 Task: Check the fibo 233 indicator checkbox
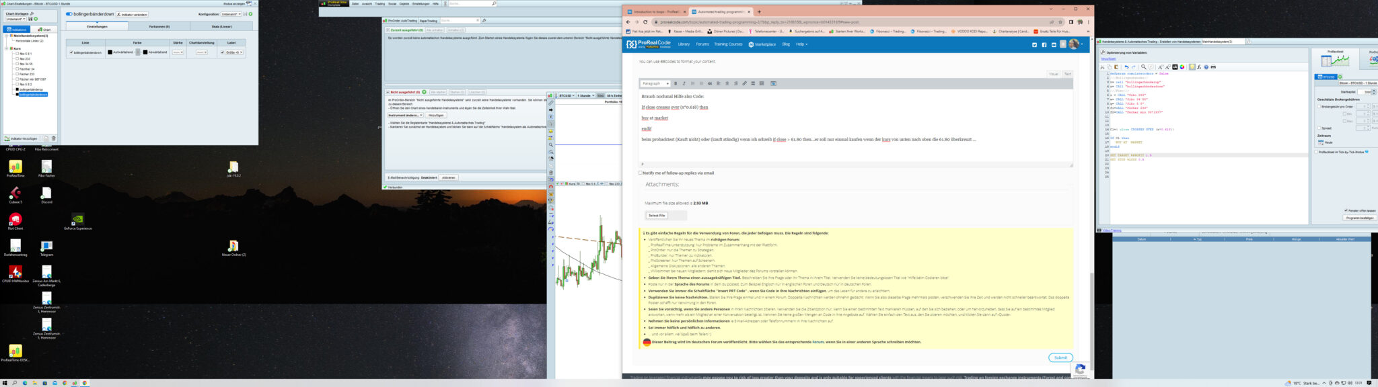[17, 58]
